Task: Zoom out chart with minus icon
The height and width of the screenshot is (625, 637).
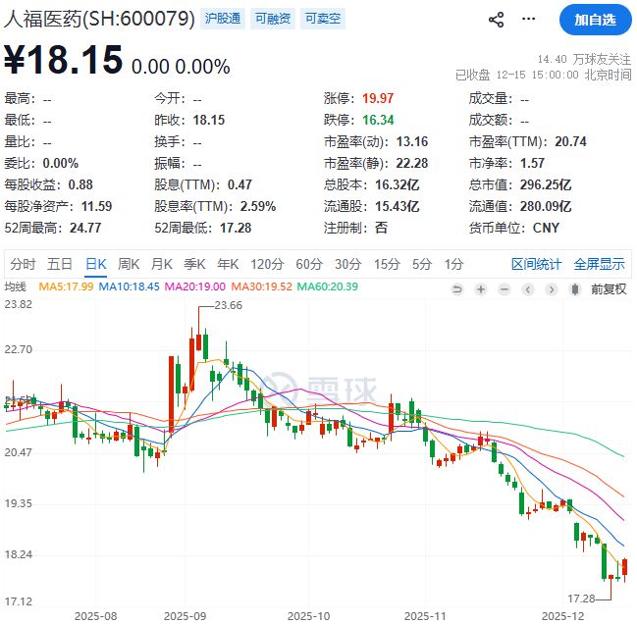Action: click(504, 289)
